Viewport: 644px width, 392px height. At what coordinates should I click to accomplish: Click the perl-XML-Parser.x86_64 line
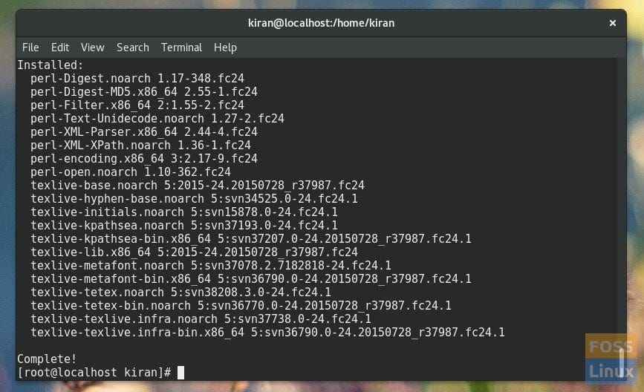[x=144, y=131]
